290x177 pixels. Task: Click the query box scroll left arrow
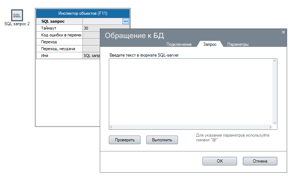(111, 127)
